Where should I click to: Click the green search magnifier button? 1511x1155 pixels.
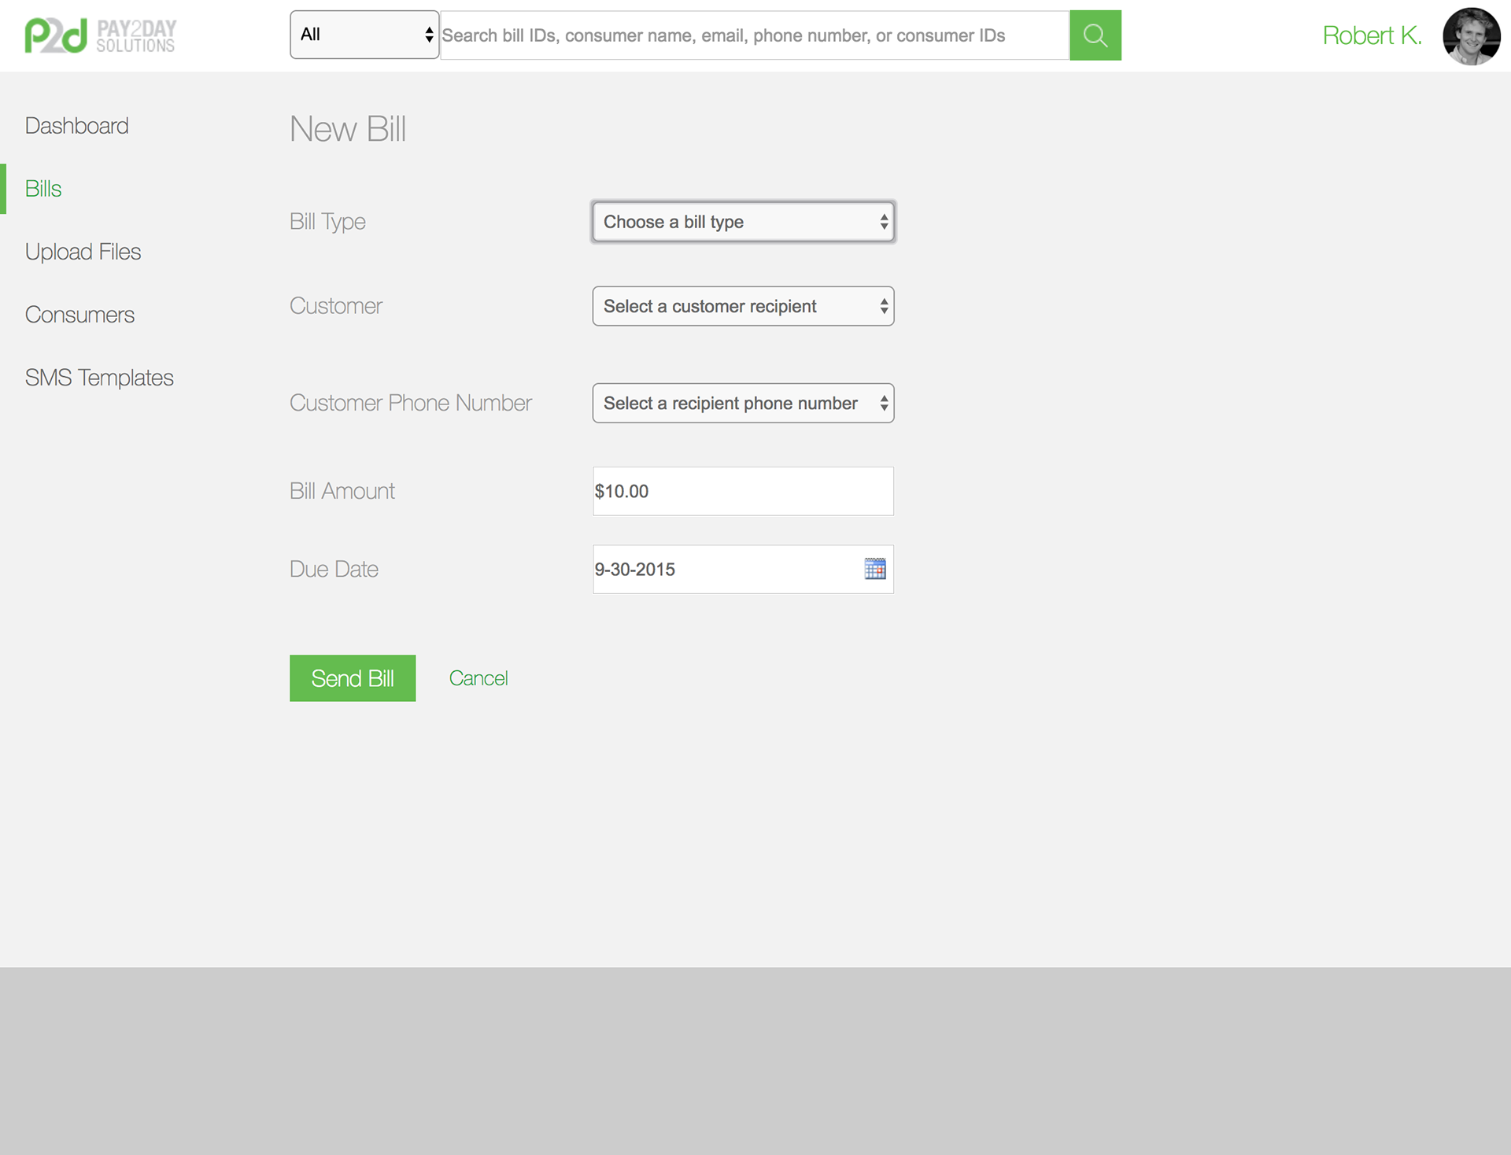(x=1095, y=35)
